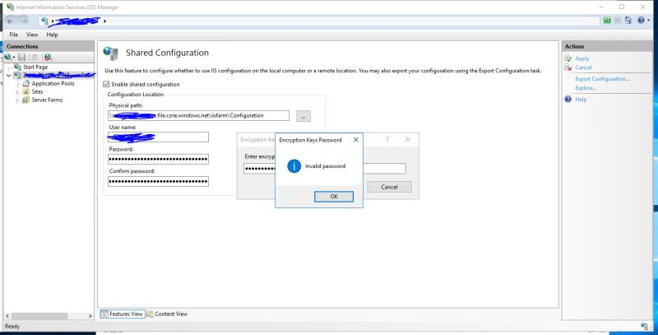Click Export Configuration link
Screen dimensions: 658x335
pos(602,79)
